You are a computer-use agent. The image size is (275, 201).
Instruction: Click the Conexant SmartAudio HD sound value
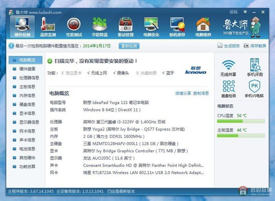pos(143,165)
